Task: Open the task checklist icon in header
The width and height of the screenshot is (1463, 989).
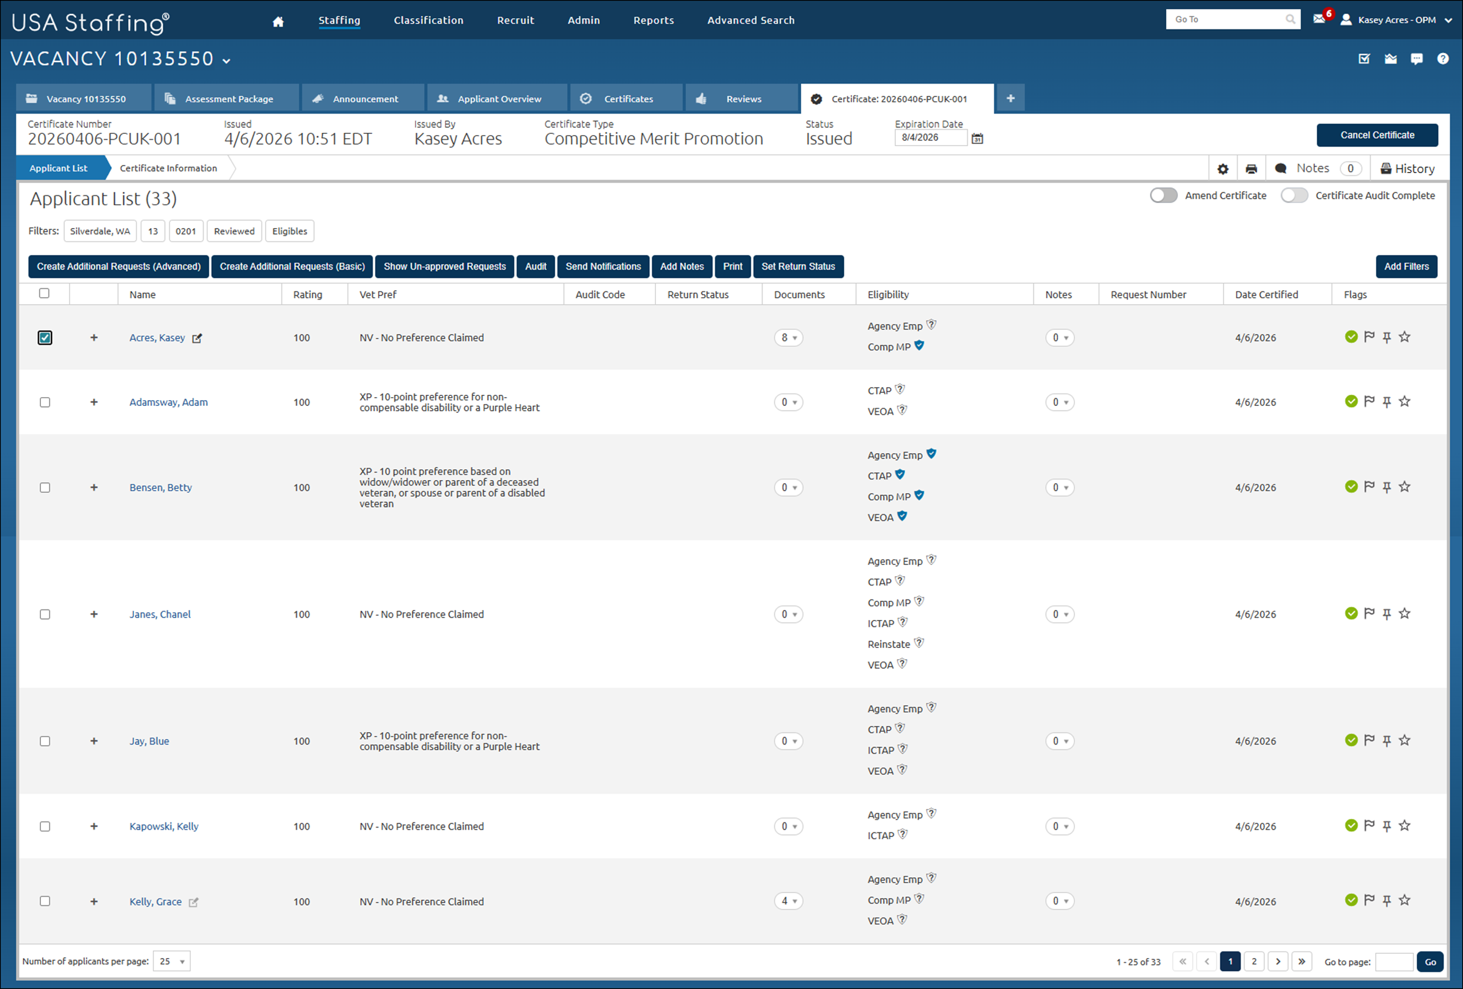Action: (1364, 59)
